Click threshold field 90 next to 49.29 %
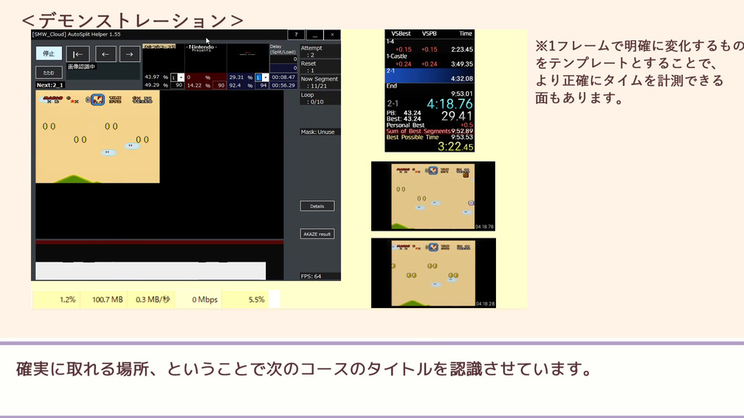 click(x=178, y=85)
